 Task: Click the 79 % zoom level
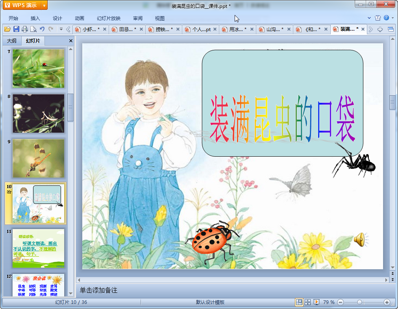click(329, 302)
